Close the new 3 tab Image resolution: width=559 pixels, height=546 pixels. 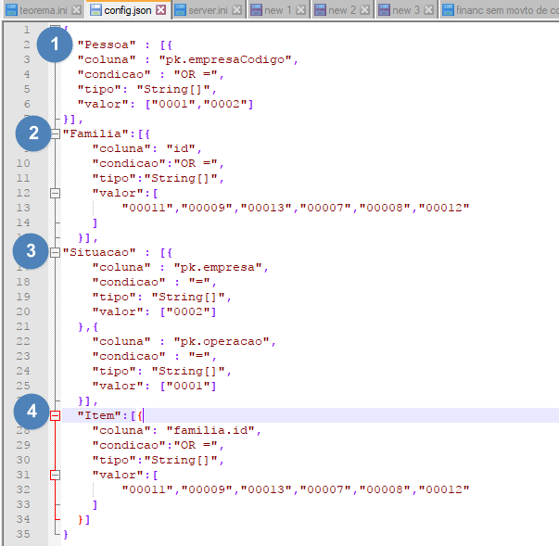429,10
